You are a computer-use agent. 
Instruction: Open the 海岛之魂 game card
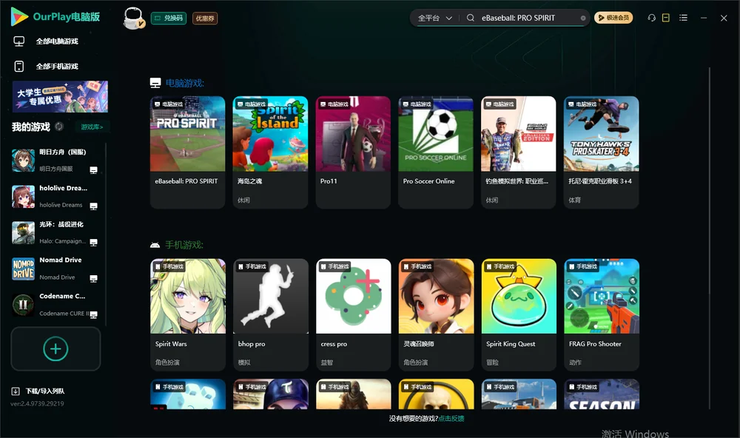pos(270,152)
